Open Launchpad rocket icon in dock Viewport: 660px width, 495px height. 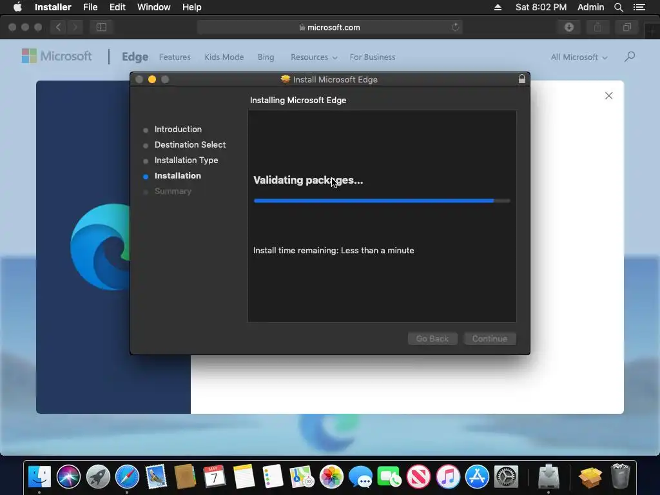[98, 477]
